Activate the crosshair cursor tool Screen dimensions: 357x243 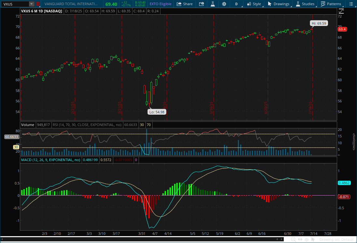point(307,239)
